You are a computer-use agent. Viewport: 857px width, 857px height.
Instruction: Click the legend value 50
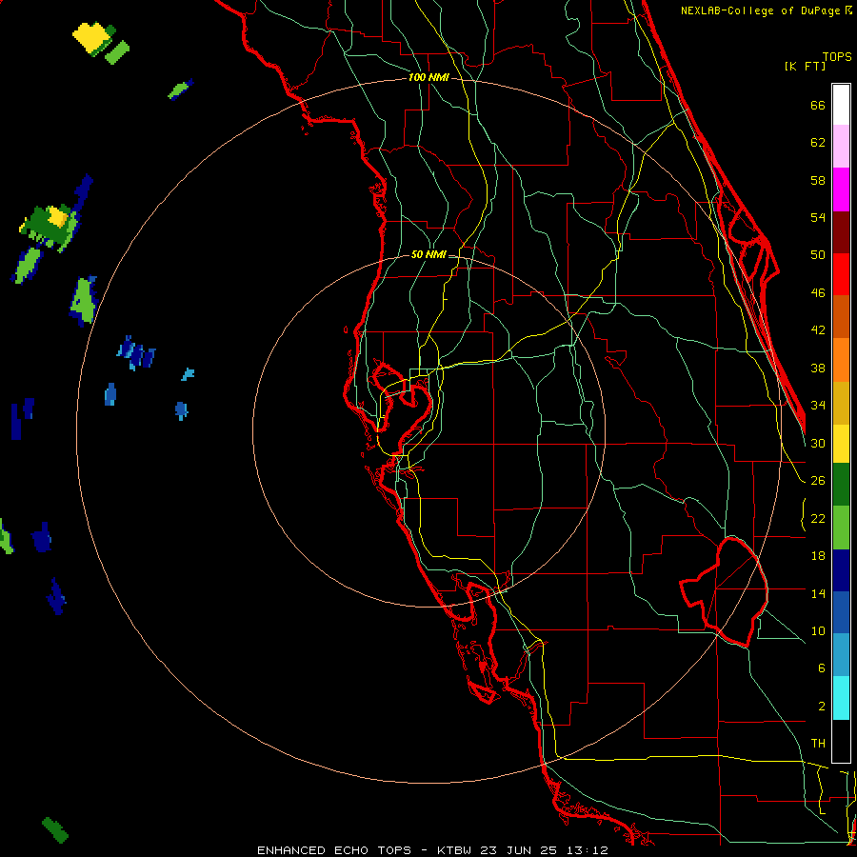[x=818, y=254]
